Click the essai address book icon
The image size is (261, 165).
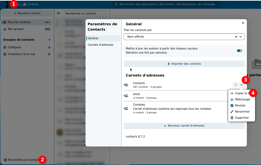[126, 96]
